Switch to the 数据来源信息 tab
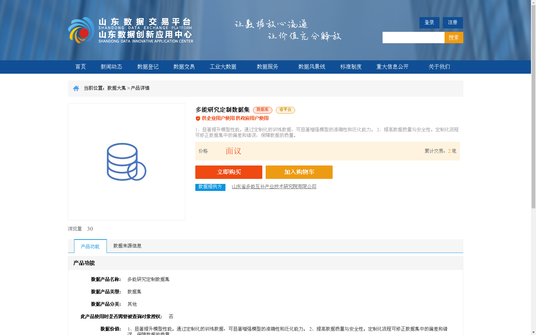536x335 pixels. pos(127,246)
